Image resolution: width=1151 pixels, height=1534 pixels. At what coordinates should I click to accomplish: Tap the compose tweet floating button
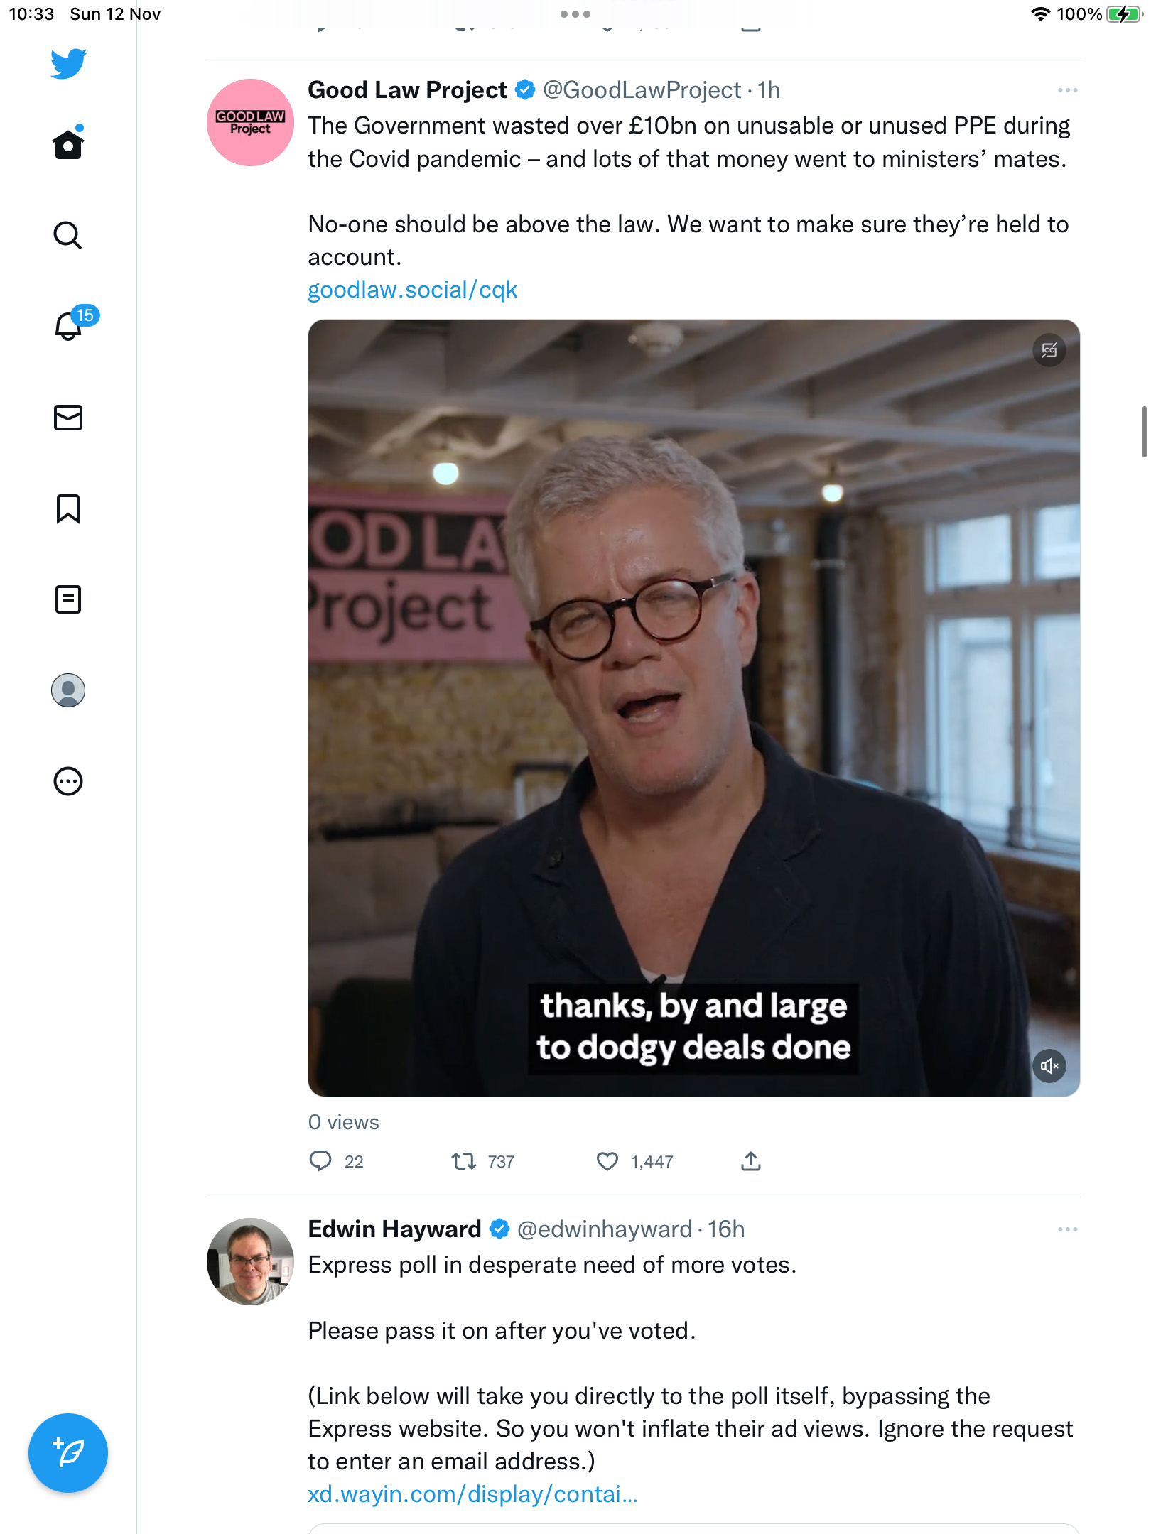[68, 1453]
